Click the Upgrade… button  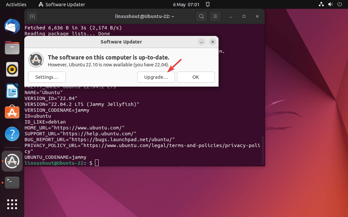pyautogui.click(x=156, y=77)
